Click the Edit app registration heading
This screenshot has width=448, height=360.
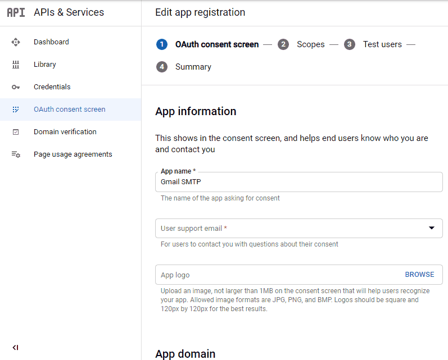(200, 12)
